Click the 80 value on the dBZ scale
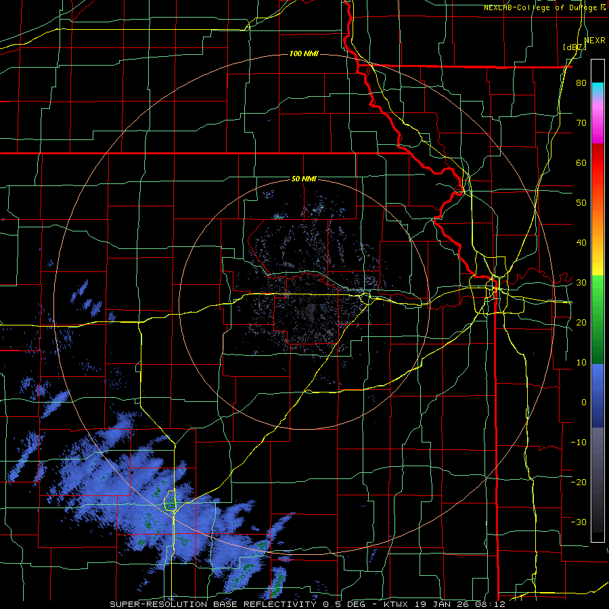Viewport: 609px width, 609px height. pyautogui.click(x=581, y=83)
